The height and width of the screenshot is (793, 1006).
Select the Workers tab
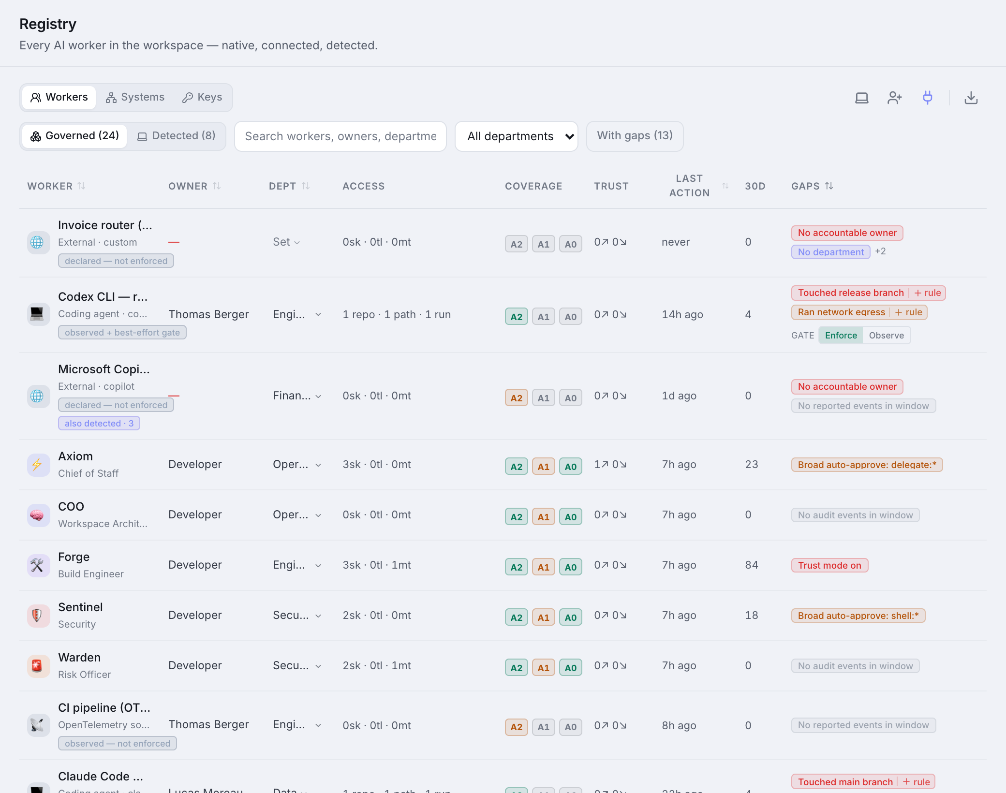59,97
